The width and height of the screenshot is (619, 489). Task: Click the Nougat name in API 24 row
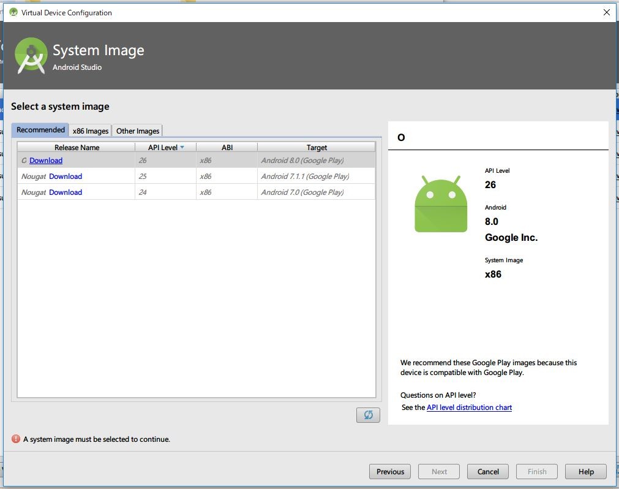(34, 192)
